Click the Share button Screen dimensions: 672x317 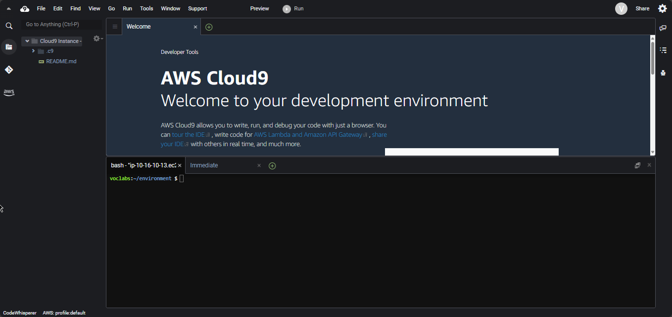(x=642, y=8)
